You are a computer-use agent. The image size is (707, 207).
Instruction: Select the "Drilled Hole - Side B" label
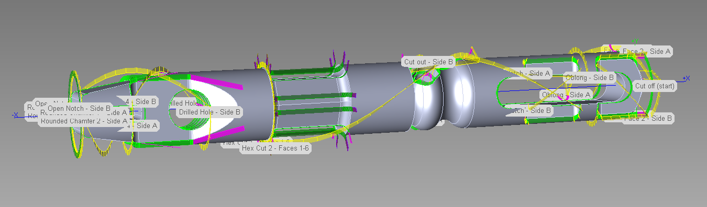[x=209, y=112]
